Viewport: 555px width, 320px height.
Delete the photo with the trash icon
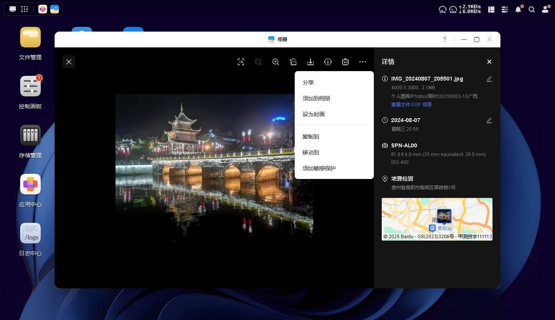pos(345,62)
